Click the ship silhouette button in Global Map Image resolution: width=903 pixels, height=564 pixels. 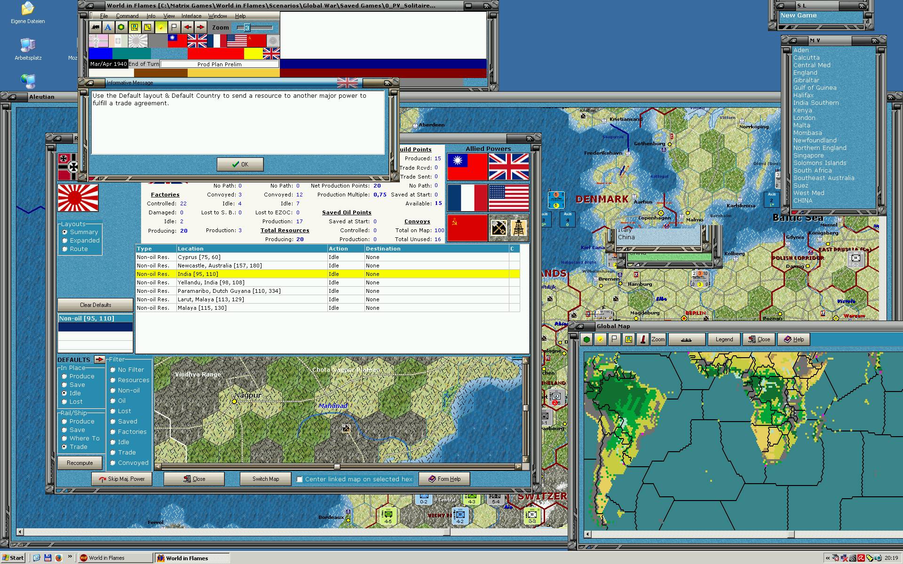(687, 339)
